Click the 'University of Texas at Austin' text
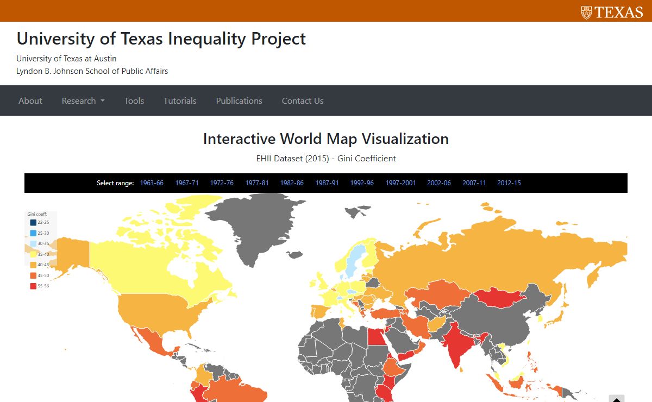The image size is (652, 402). click(x=66, y=59)
